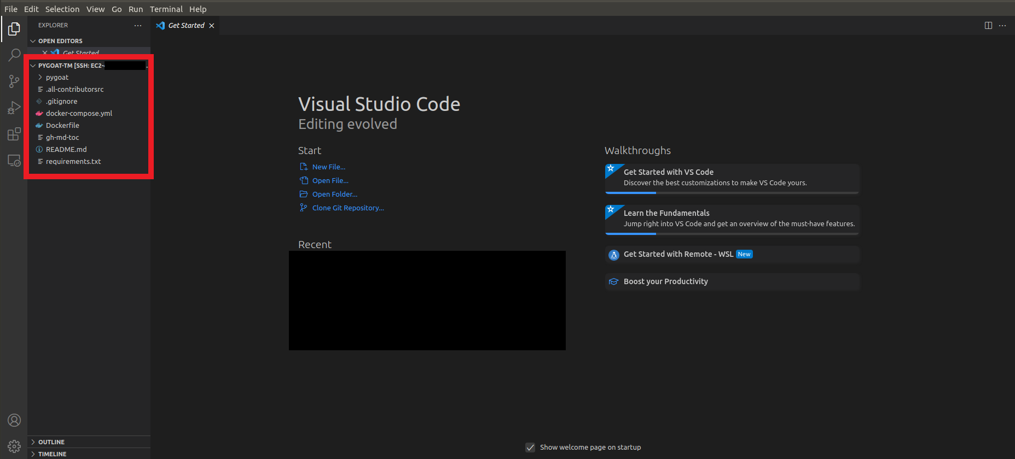Open the Edit menu
The image size is (1015, 459).
(x=31, y=9)
